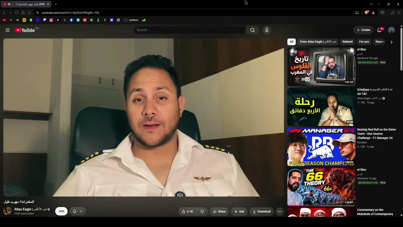The image size is (403, 227).
Task: Open the account avatar menu
Action: tap(391, 30)
